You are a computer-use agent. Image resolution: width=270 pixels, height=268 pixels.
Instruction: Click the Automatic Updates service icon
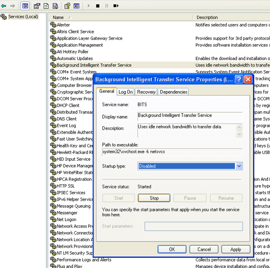pos(53,58)
